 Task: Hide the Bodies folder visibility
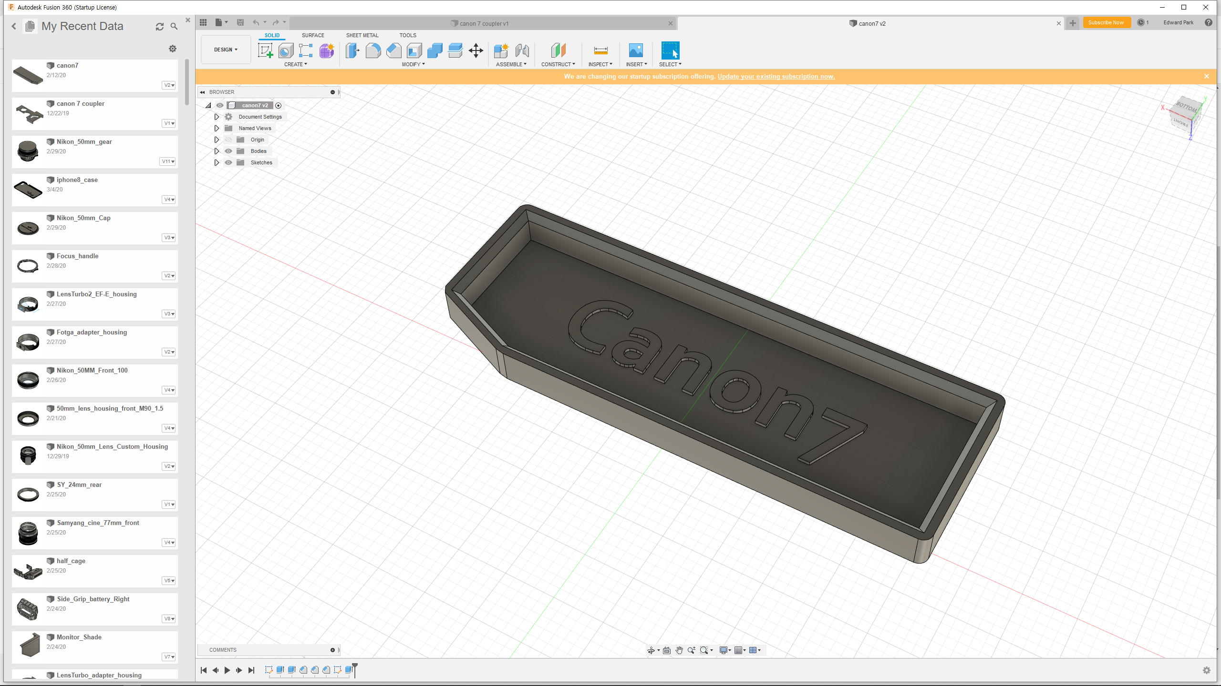tap(228, 151)
